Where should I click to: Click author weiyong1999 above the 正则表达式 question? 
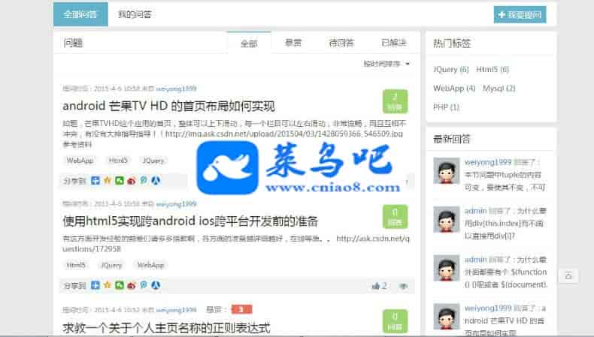[176, 309]
